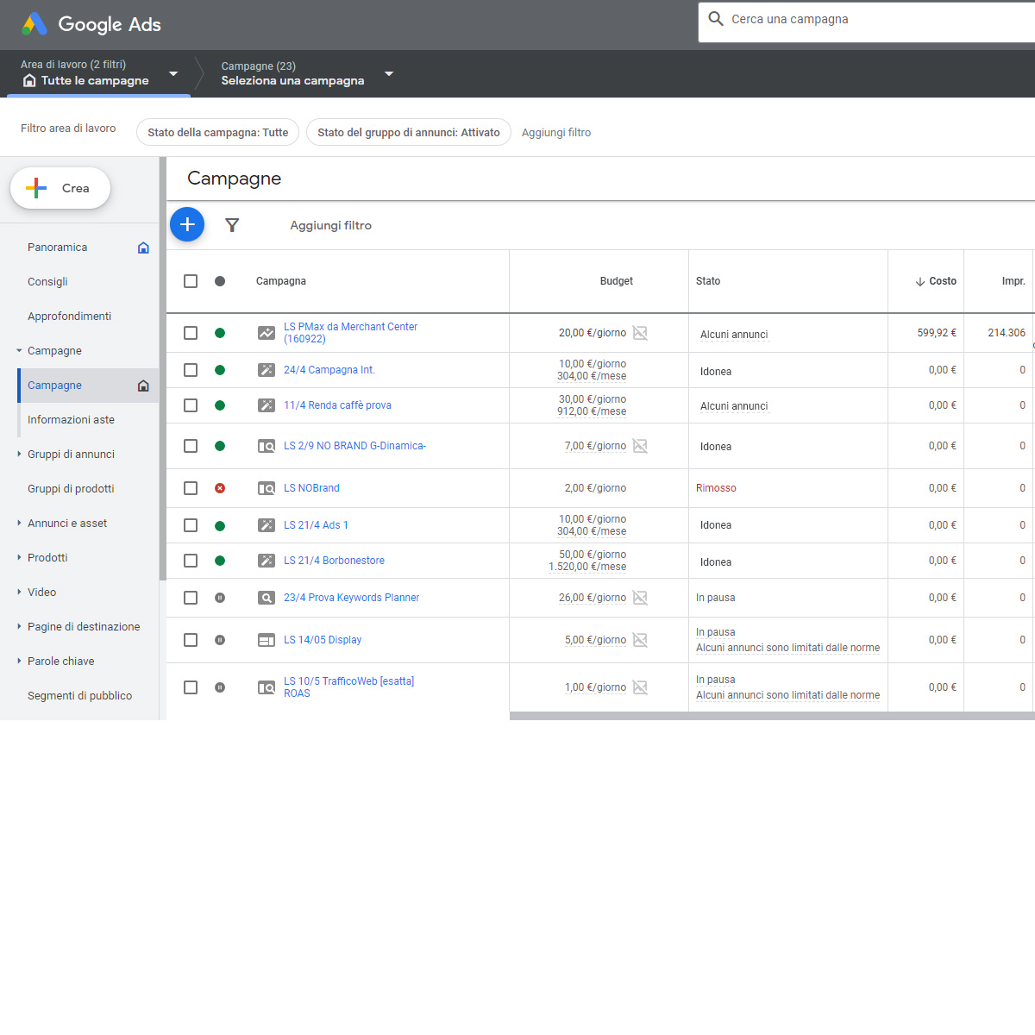
Task: Open the Seleziona una campagna dropdown
Action: 389,73
